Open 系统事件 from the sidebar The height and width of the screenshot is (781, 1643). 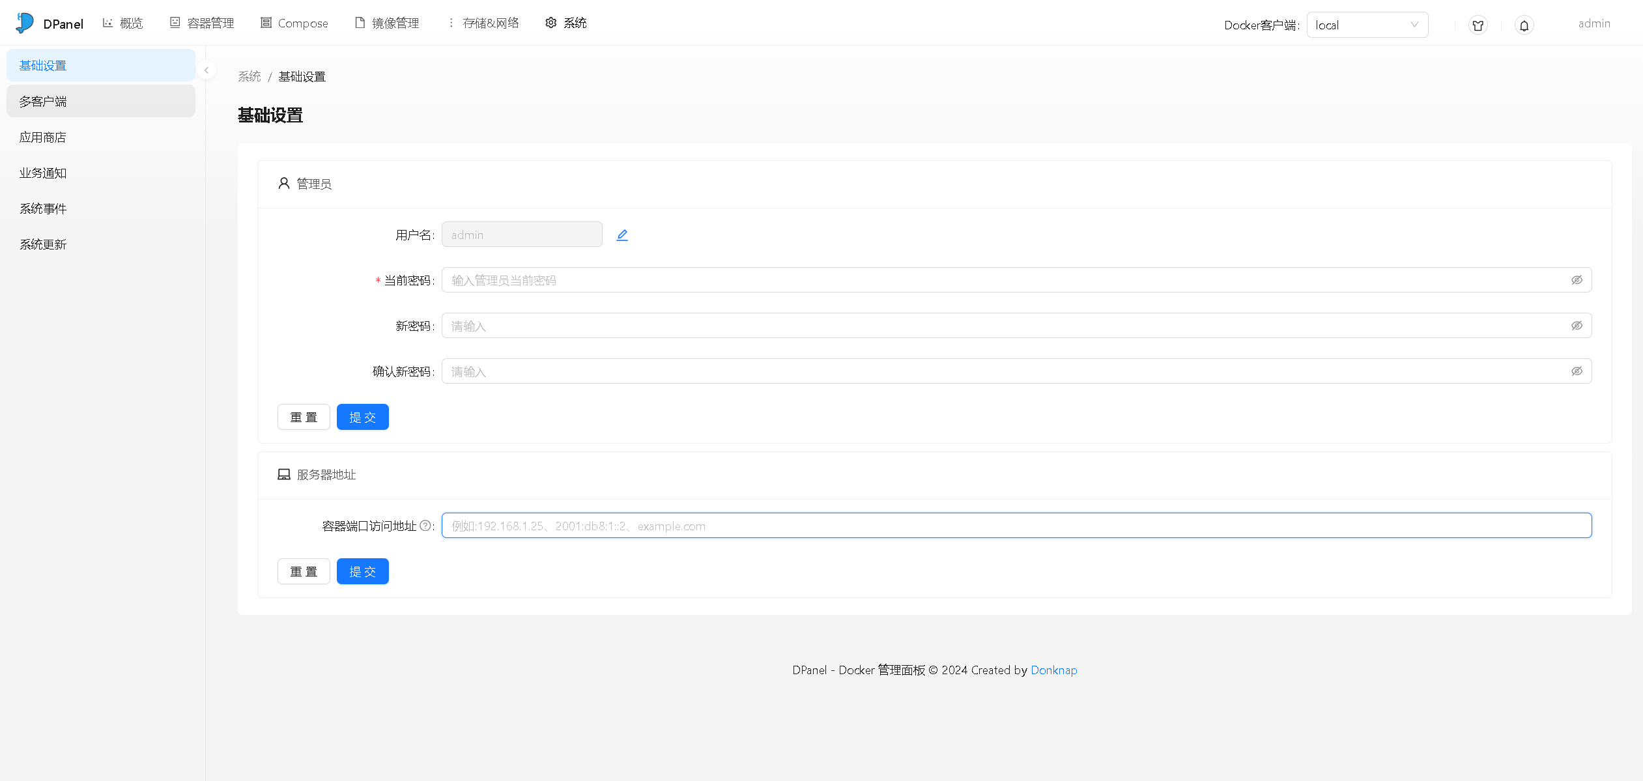pyautogui.click(x=42, y=208)
